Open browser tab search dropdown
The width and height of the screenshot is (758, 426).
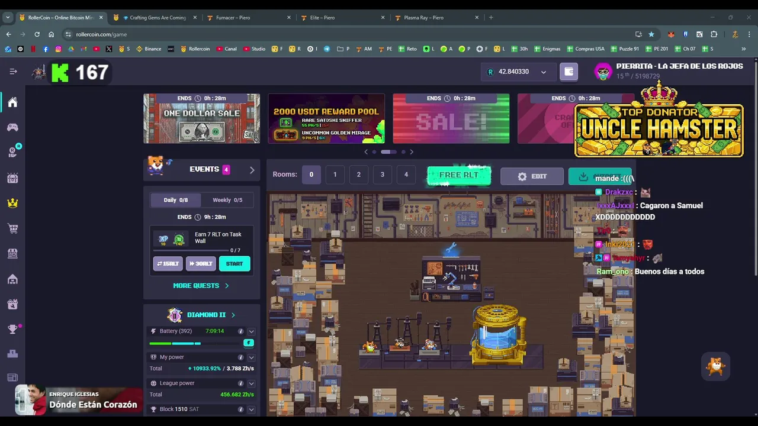click(x=8, y=17)
